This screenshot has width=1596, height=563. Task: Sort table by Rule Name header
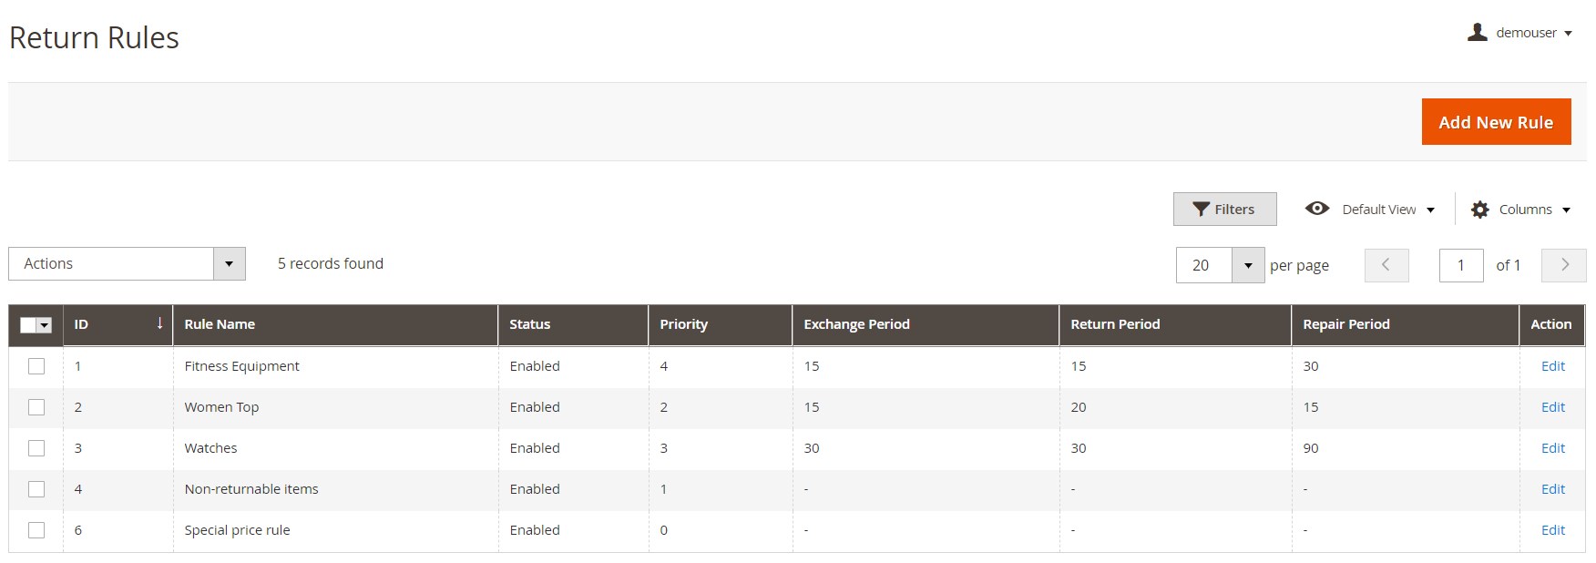(220, 324)
